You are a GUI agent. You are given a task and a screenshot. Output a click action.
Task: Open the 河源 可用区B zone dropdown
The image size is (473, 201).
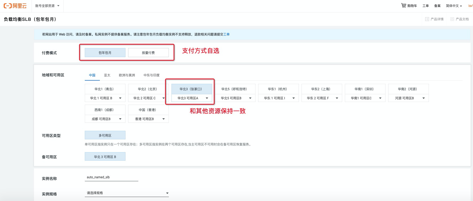[409, 98]
